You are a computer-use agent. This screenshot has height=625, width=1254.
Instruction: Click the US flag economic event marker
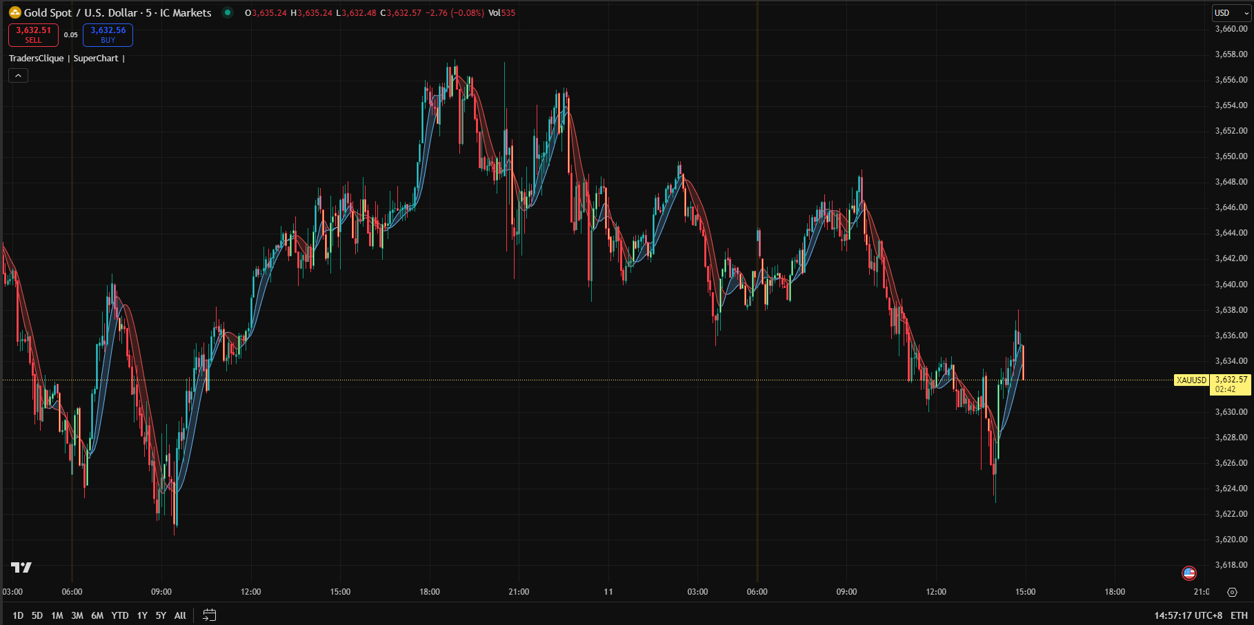[1188, 573]
